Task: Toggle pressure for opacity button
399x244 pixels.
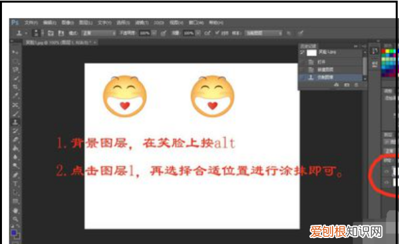Action: tap(164, 33)
